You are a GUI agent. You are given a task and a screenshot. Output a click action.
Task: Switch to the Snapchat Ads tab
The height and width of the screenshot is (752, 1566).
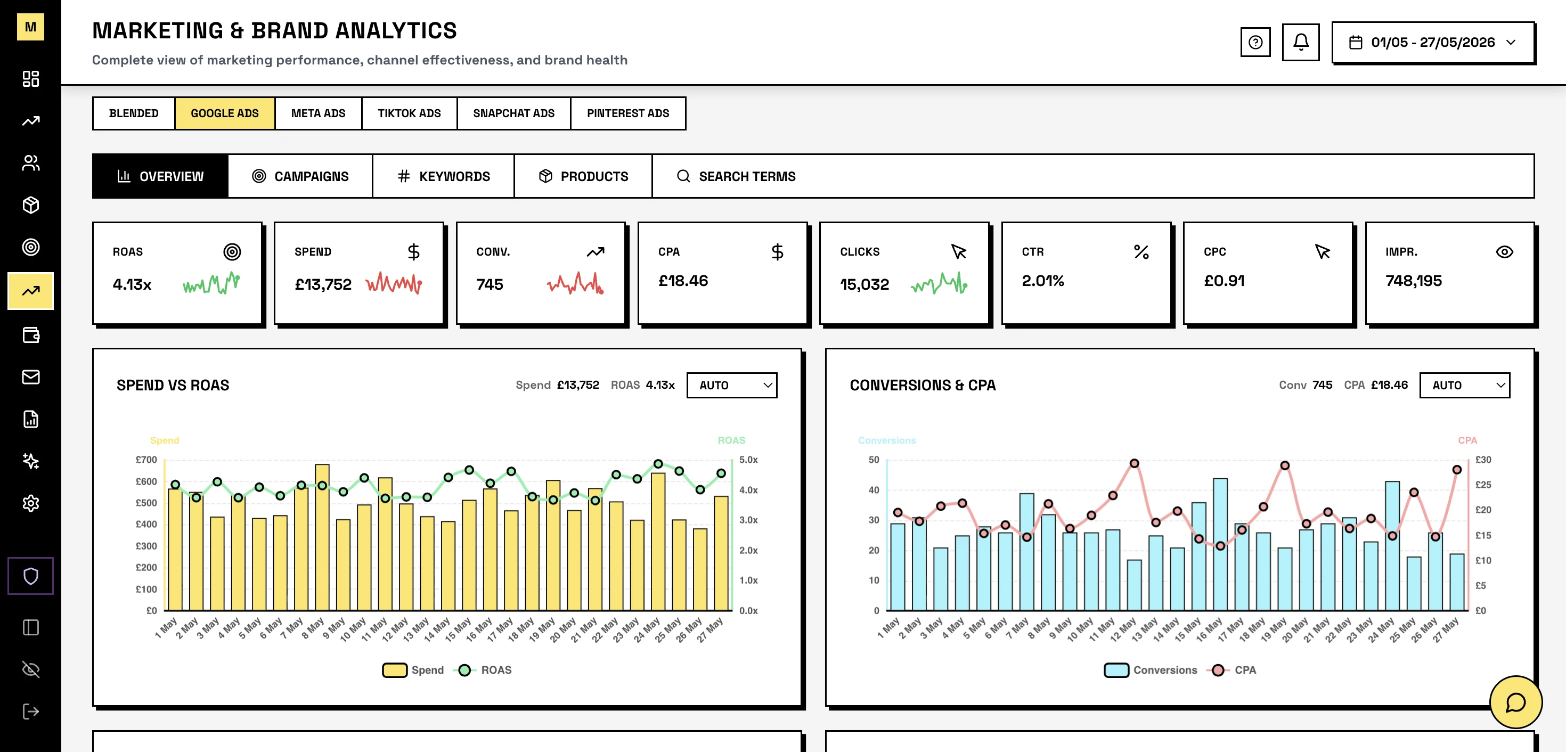(x=513, y=113)
